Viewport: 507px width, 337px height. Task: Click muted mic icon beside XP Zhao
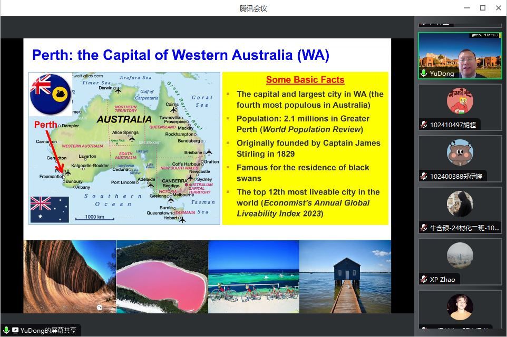(424, 279)
